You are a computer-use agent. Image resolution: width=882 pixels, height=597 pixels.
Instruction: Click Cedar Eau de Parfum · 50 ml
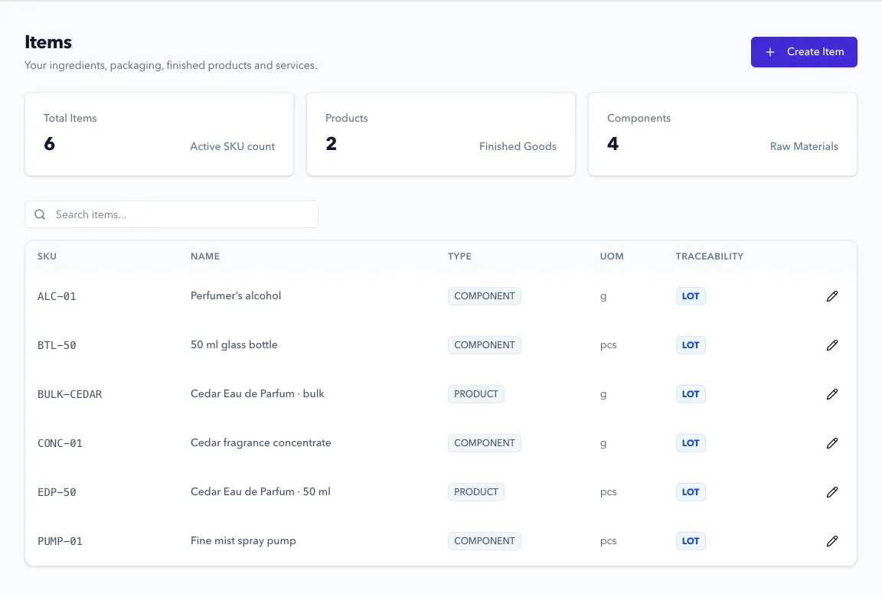click(260, 491)
